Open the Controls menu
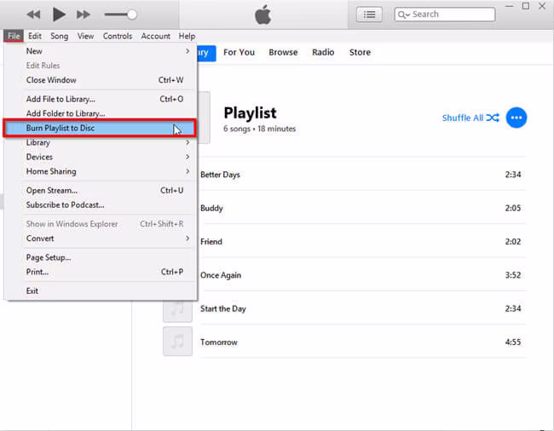 (x=118, y=36)
